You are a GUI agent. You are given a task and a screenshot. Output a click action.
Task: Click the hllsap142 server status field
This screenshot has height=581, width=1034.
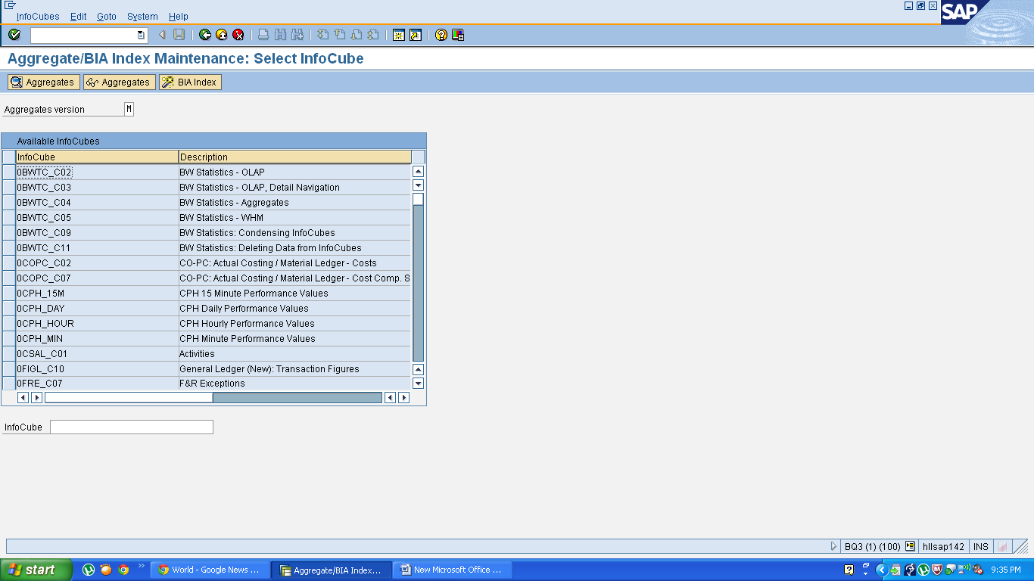943,546
